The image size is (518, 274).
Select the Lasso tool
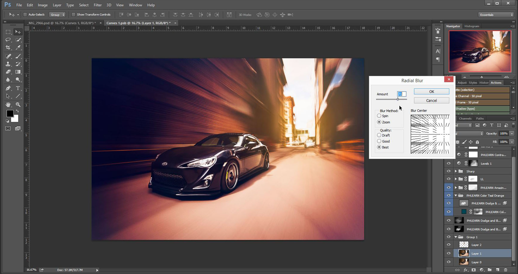click(x=8, y=39)
